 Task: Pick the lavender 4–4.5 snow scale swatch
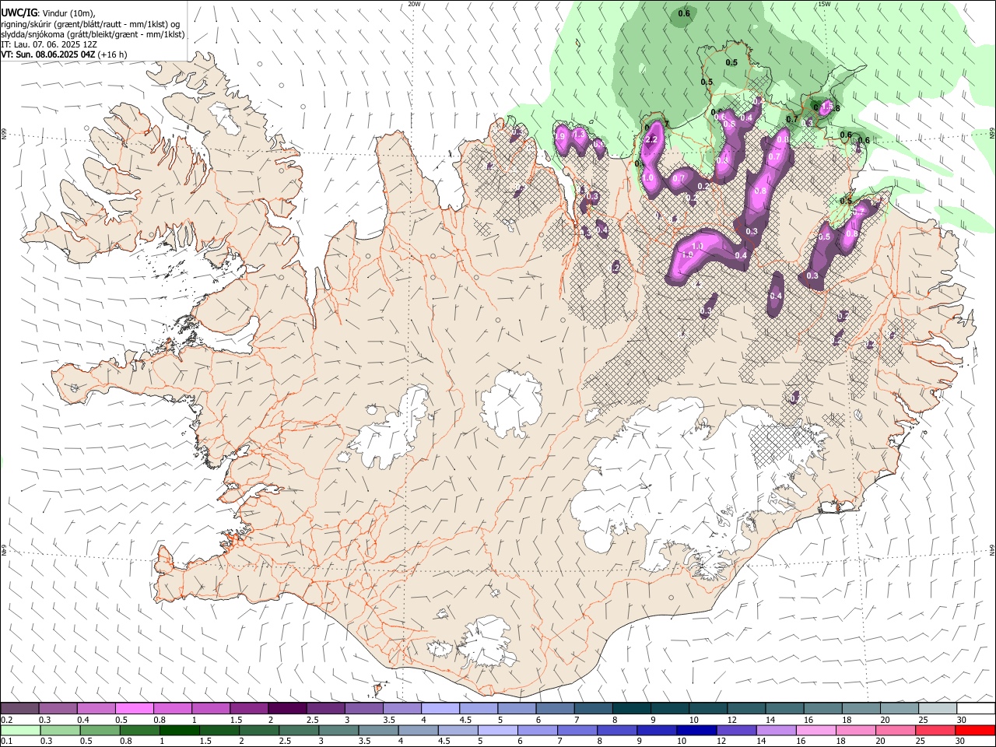pos(440,708)
